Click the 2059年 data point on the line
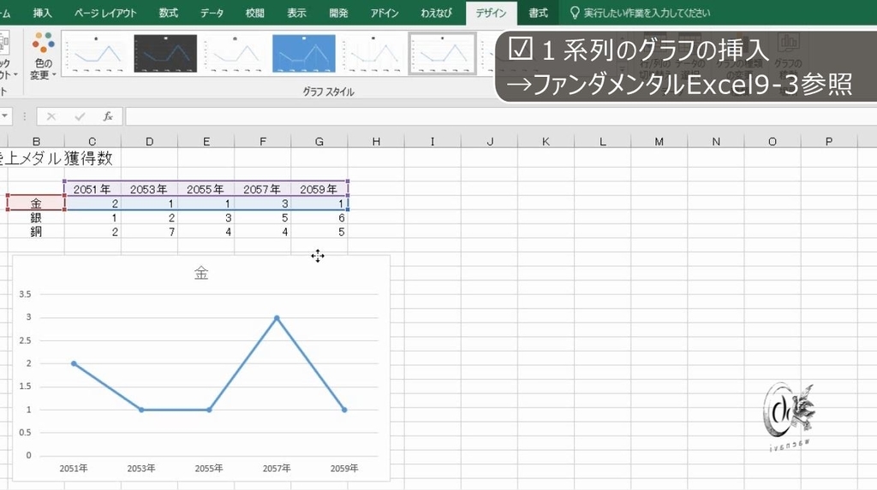 [x=344, y=410]
